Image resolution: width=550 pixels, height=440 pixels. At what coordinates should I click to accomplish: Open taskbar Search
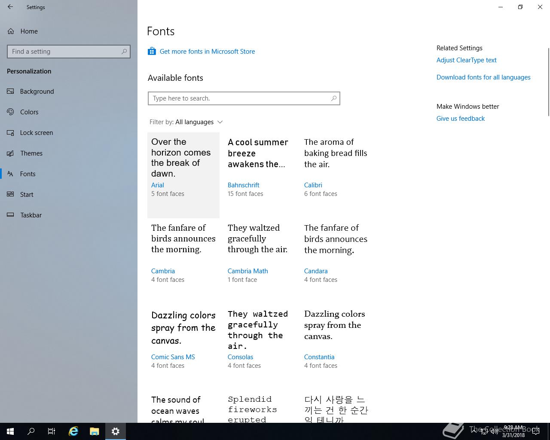(x=31, y=431)
